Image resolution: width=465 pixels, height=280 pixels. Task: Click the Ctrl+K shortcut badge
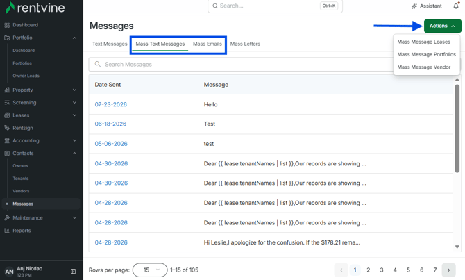(328, 6)
